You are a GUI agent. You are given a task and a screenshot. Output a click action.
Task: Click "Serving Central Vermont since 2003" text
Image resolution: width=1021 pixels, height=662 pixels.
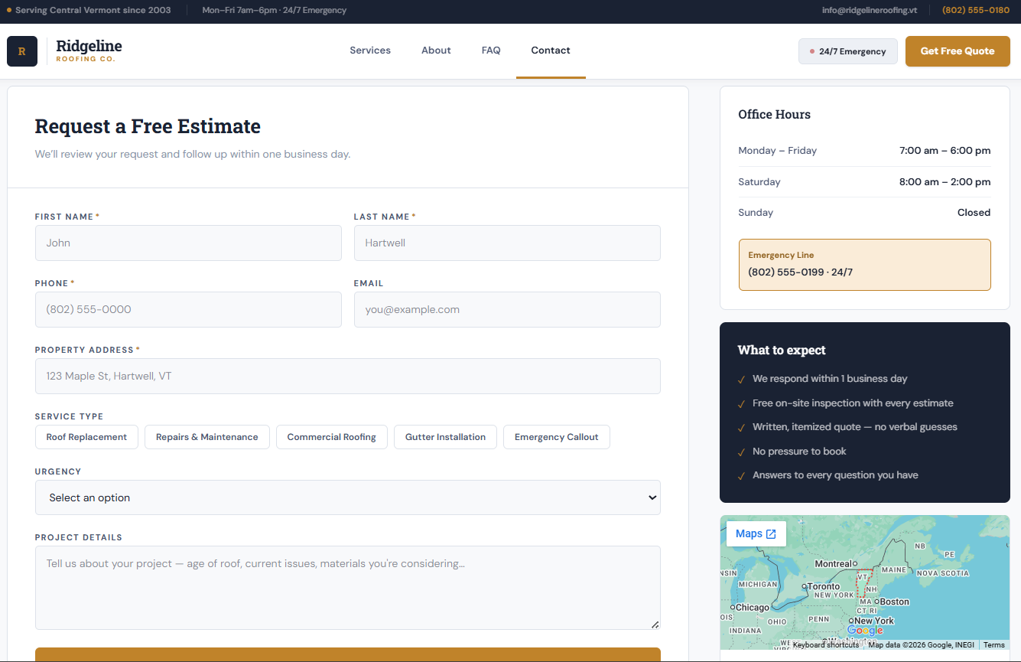pos(93,10)
